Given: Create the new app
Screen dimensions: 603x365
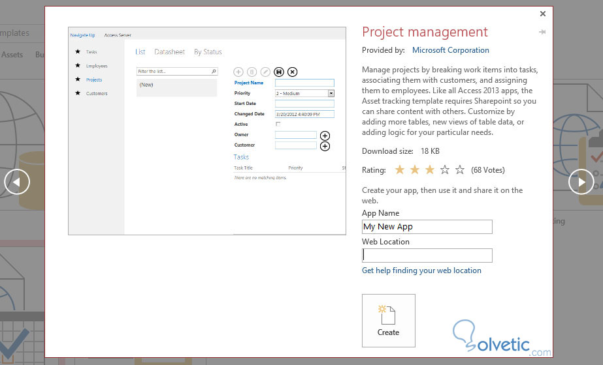Looking at the screenshot, I should tap(389, 321).
